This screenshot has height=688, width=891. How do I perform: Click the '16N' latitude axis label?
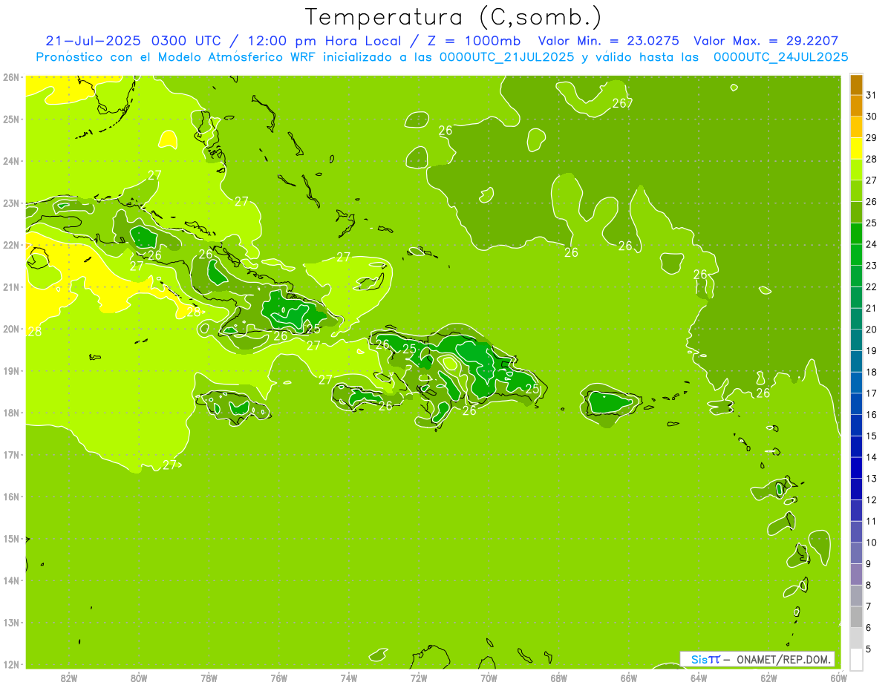[10, 497]
